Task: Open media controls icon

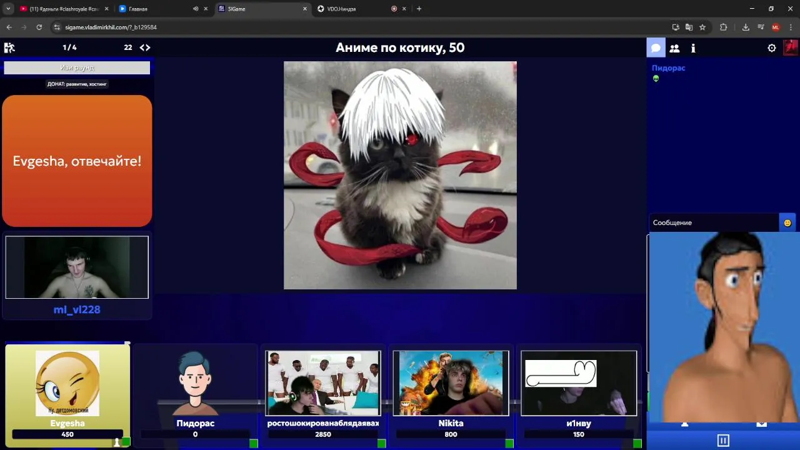Action: (x=761, y=27)
